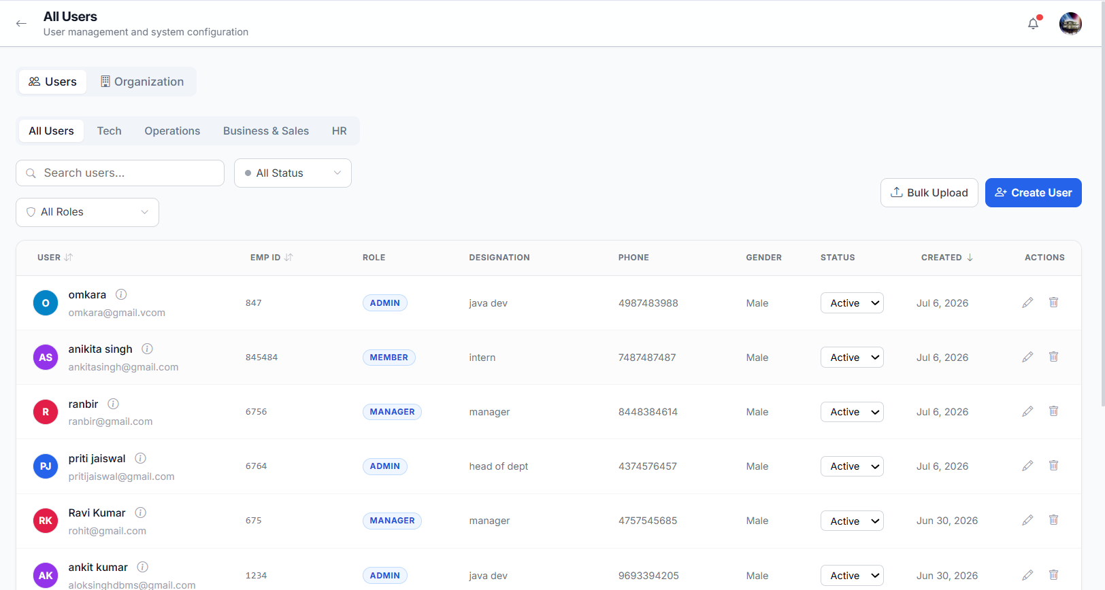Screen dimensions: 1105x590
Task: Edit user omkara with pencil icon
Action: (1027, 302)
